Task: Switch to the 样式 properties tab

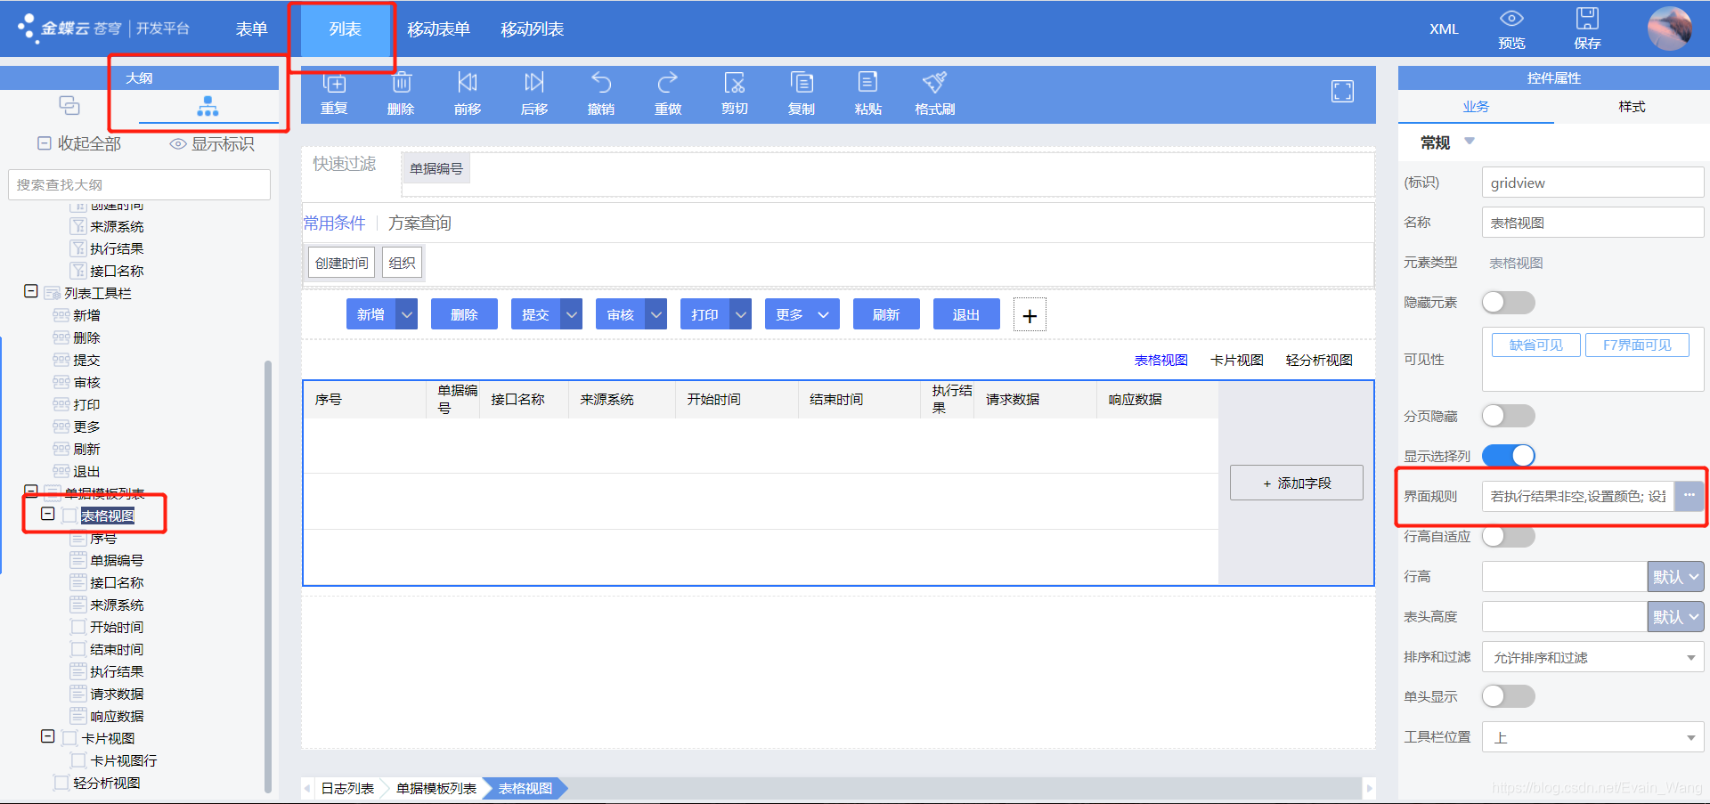Action: (1632, 107)
